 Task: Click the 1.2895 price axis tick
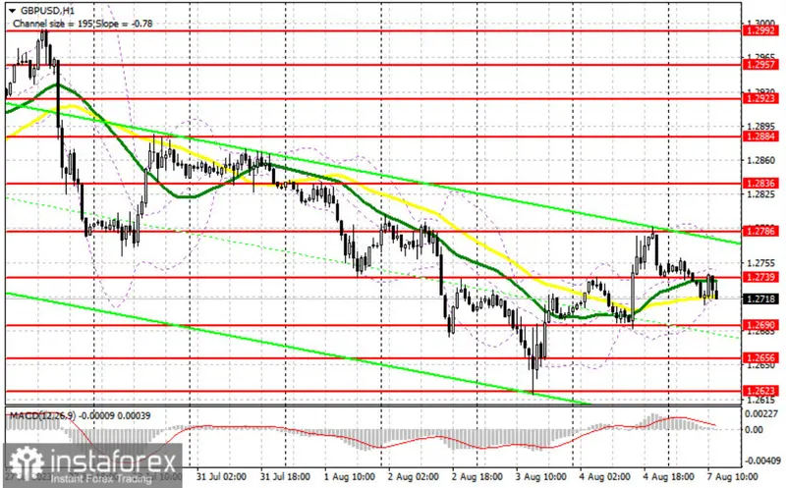pos(760,126)
